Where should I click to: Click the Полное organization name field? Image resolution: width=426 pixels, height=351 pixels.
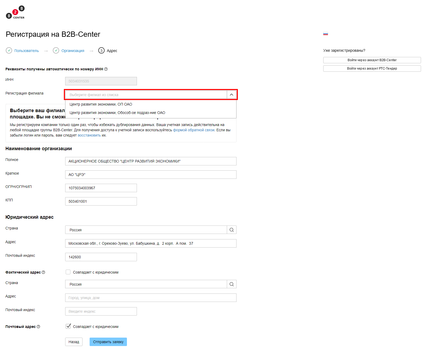151,161
